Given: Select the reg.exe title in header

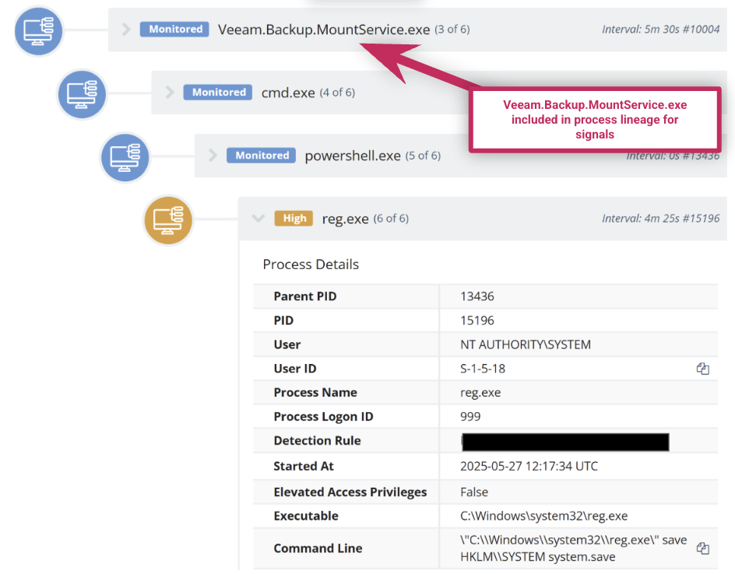Looking at the screenshot, I should coord(346,219).
